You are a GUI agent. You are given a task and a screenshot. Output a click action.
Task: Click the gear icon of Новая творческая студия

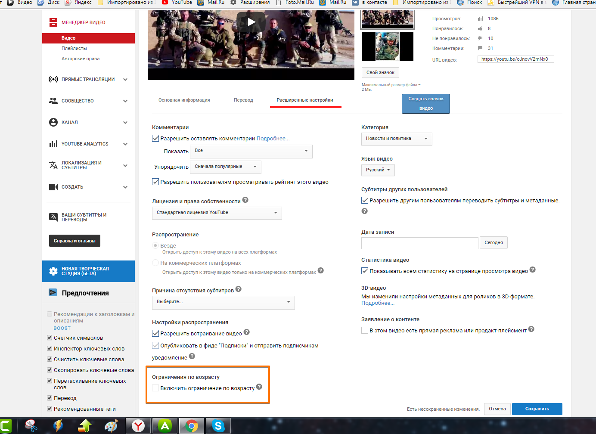(x=53, y=271)
